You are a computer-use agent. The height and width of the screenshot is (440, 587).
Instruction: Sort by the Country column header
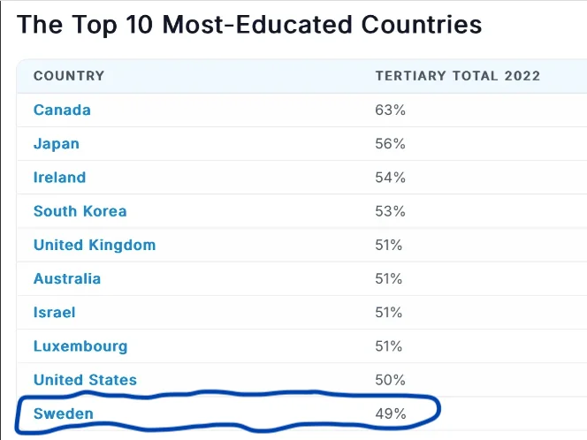click(69, 76)
